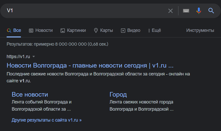
Task: Open the Новости Волгограда result title
Action: (x=90, y=65)
